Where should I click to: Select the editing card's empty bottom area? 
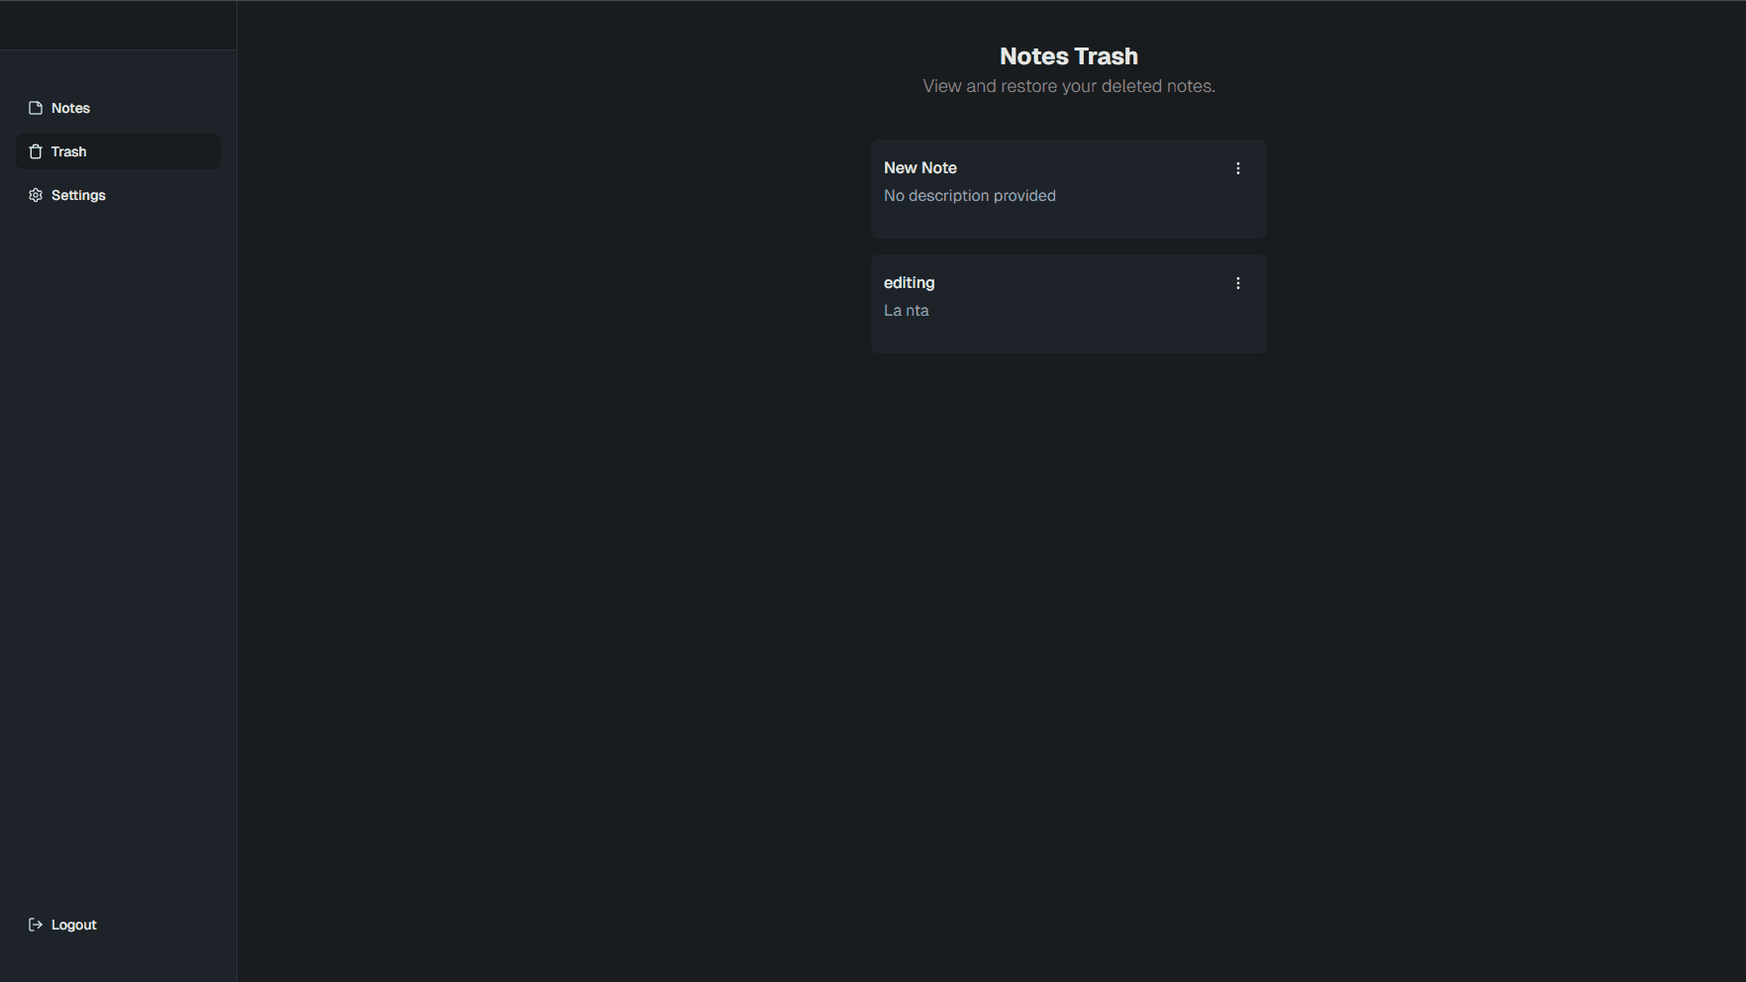[x=1068, y=337]
